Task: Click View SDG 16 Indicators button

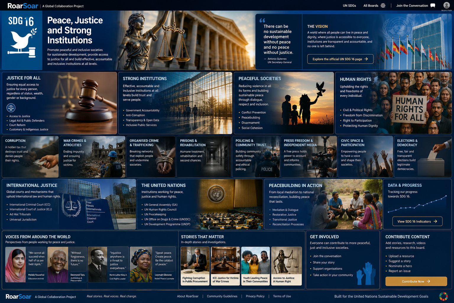Action: tap(417, 221)
